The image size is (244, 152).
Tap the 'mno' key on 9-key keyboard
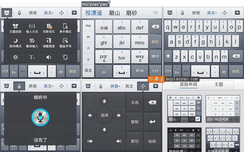pos(140,41)
